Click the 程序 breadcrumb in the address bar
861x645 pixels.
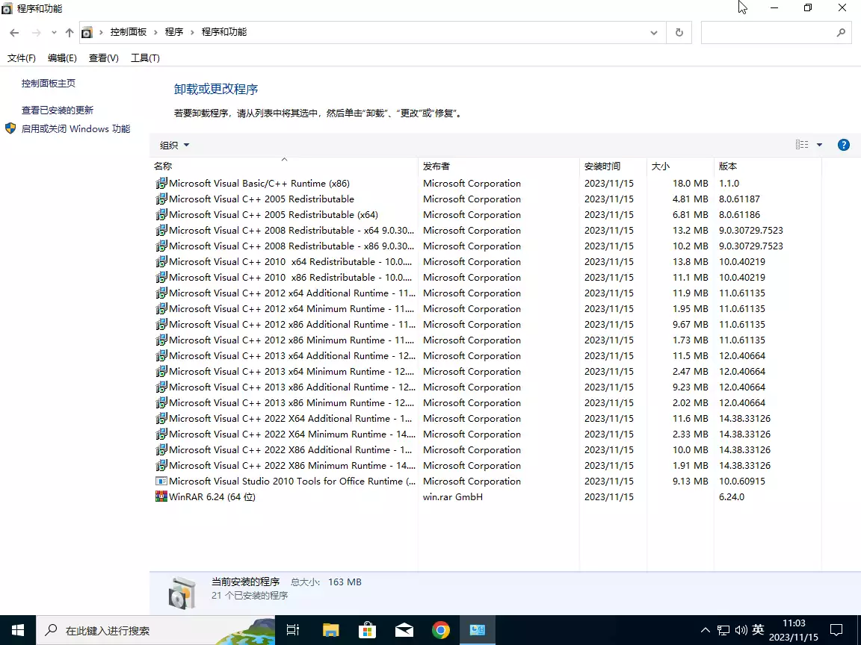point(174,32)
